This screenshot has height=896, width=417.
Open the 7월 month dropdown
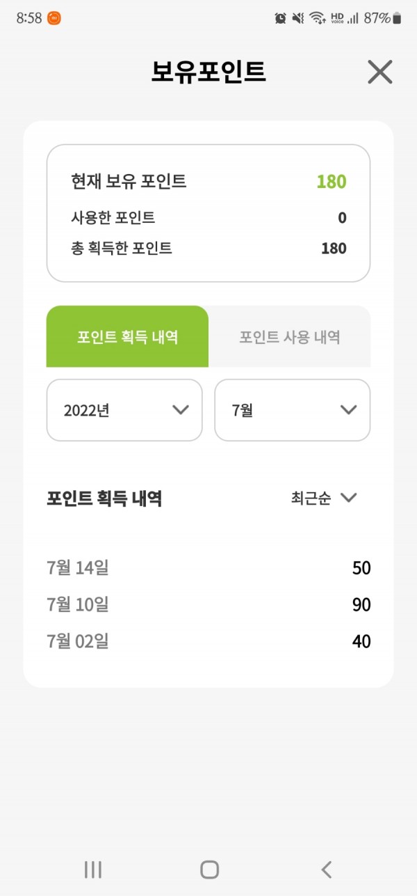coord(293,410)
